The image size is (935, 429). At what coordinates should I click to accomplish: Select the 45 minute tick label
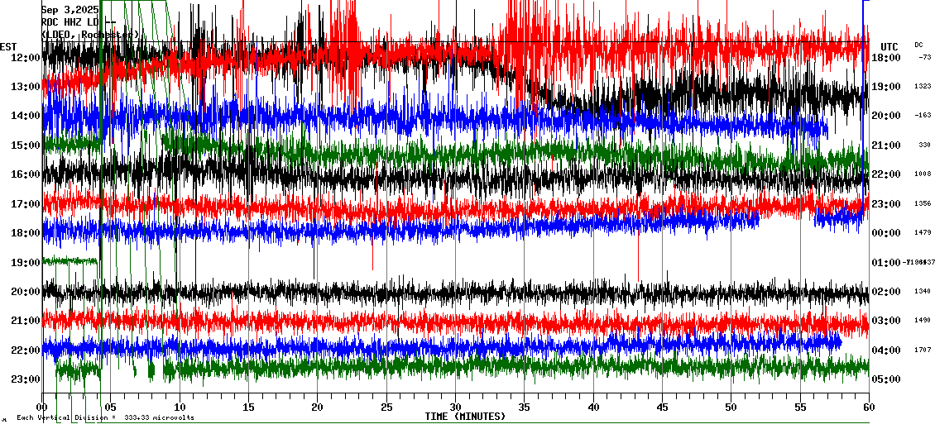(662, 408)
